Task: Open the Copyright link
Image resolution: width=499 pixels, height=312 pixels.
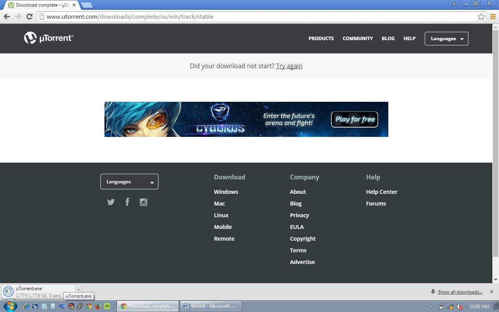Action: [x=303, y=239]
